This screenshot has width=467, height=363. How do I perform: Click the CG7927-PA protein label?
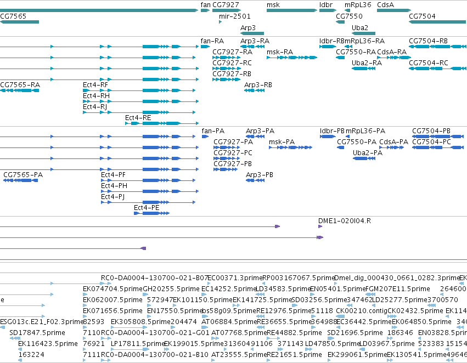[x=233, y=142]
